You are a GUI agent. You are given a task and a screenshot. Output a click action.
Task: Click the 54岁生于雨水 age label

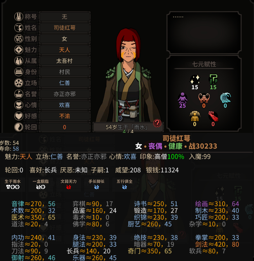[x=127, y=127]
